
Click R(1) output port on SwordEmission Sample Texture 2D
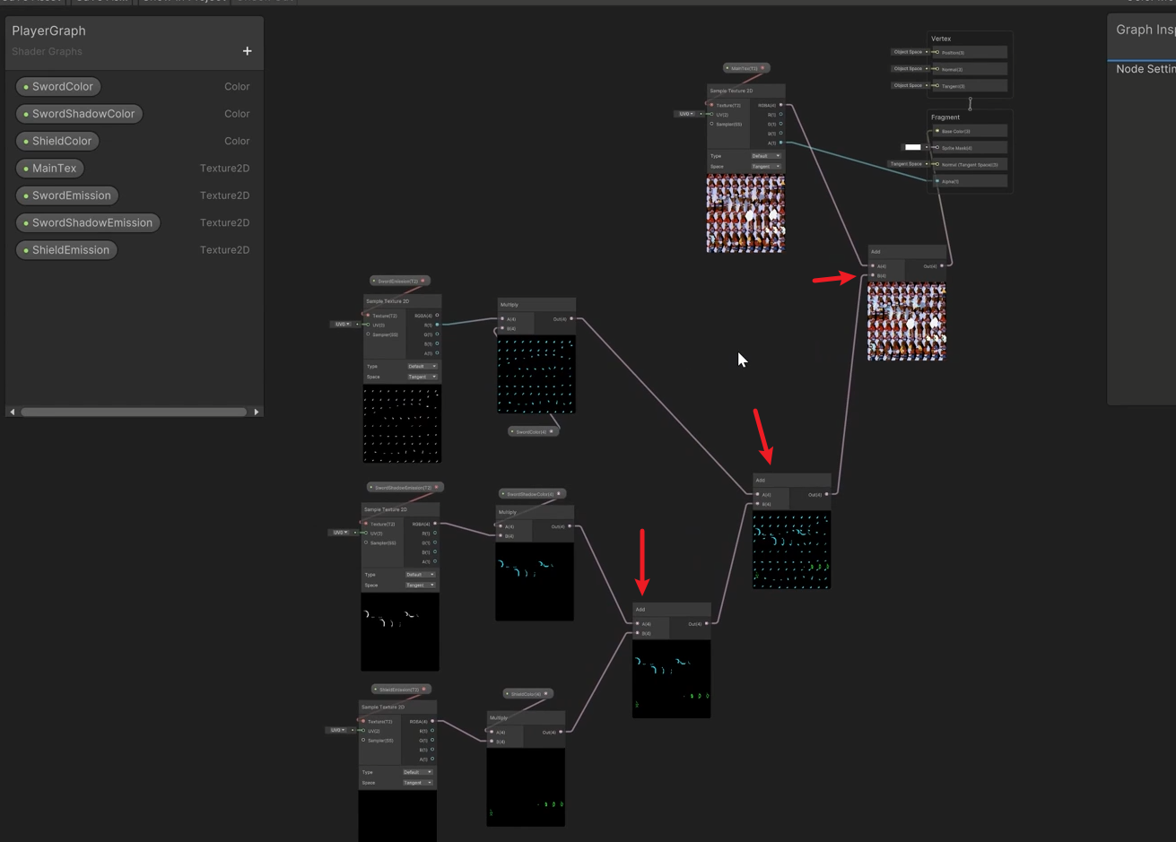coord(438,325)
